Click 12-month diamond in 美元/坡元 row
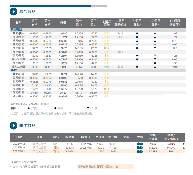Viewport: 193px width, 175px height. click(155, 63)
